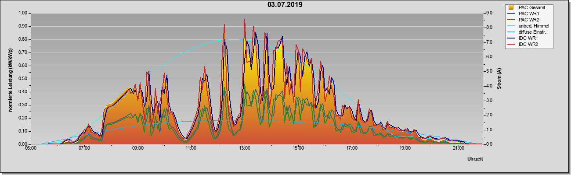Click the 9.0 right axis value
The image size is (571, 175).
click(x=488, y=13)
